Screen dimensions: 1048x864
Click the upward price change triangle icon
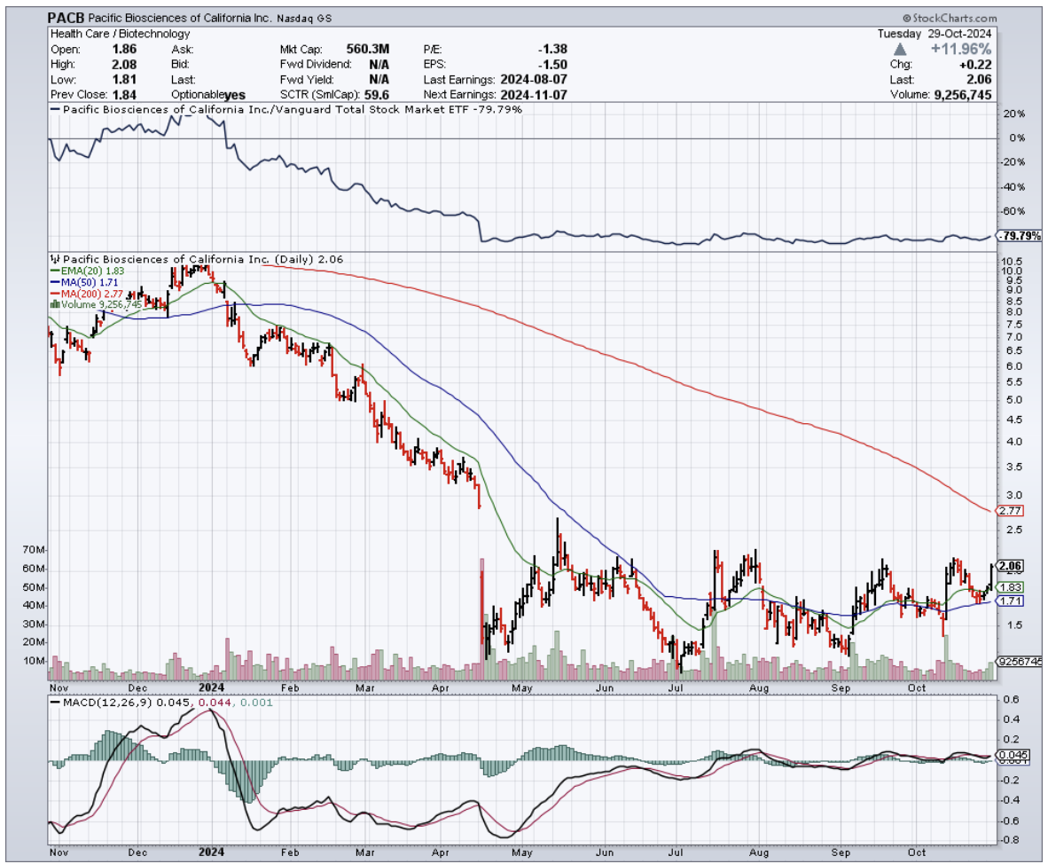pos(899,50)
